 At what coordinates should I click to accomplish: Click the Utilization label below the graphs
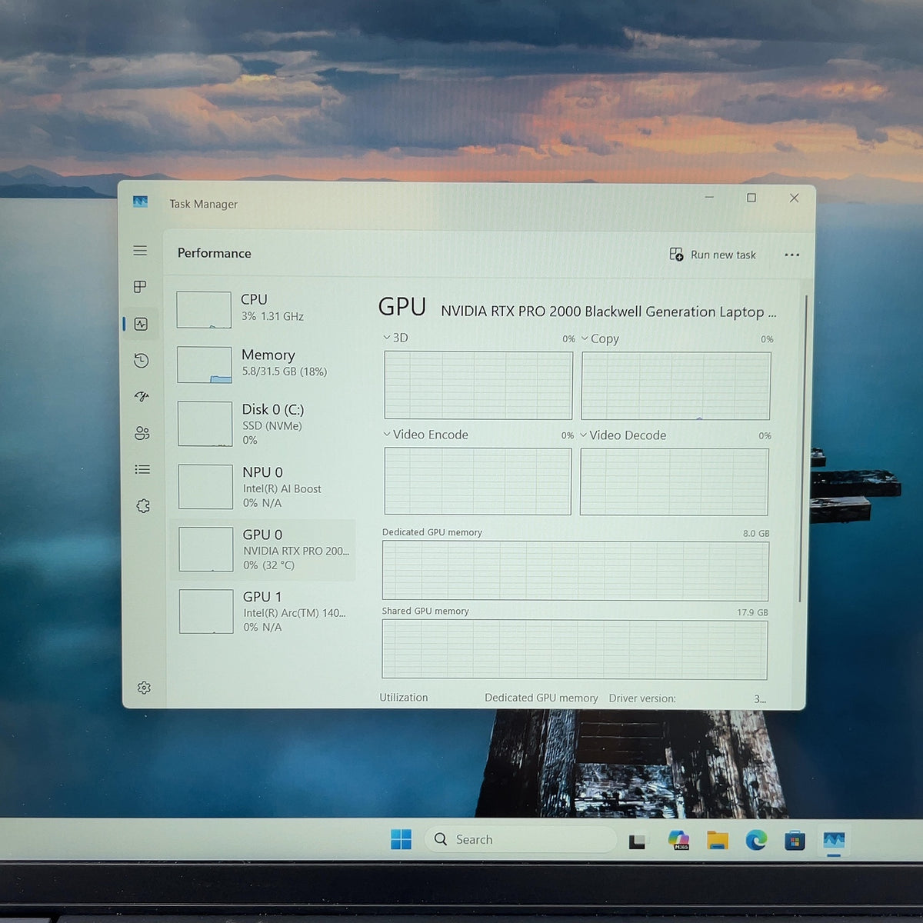(404, 698)
